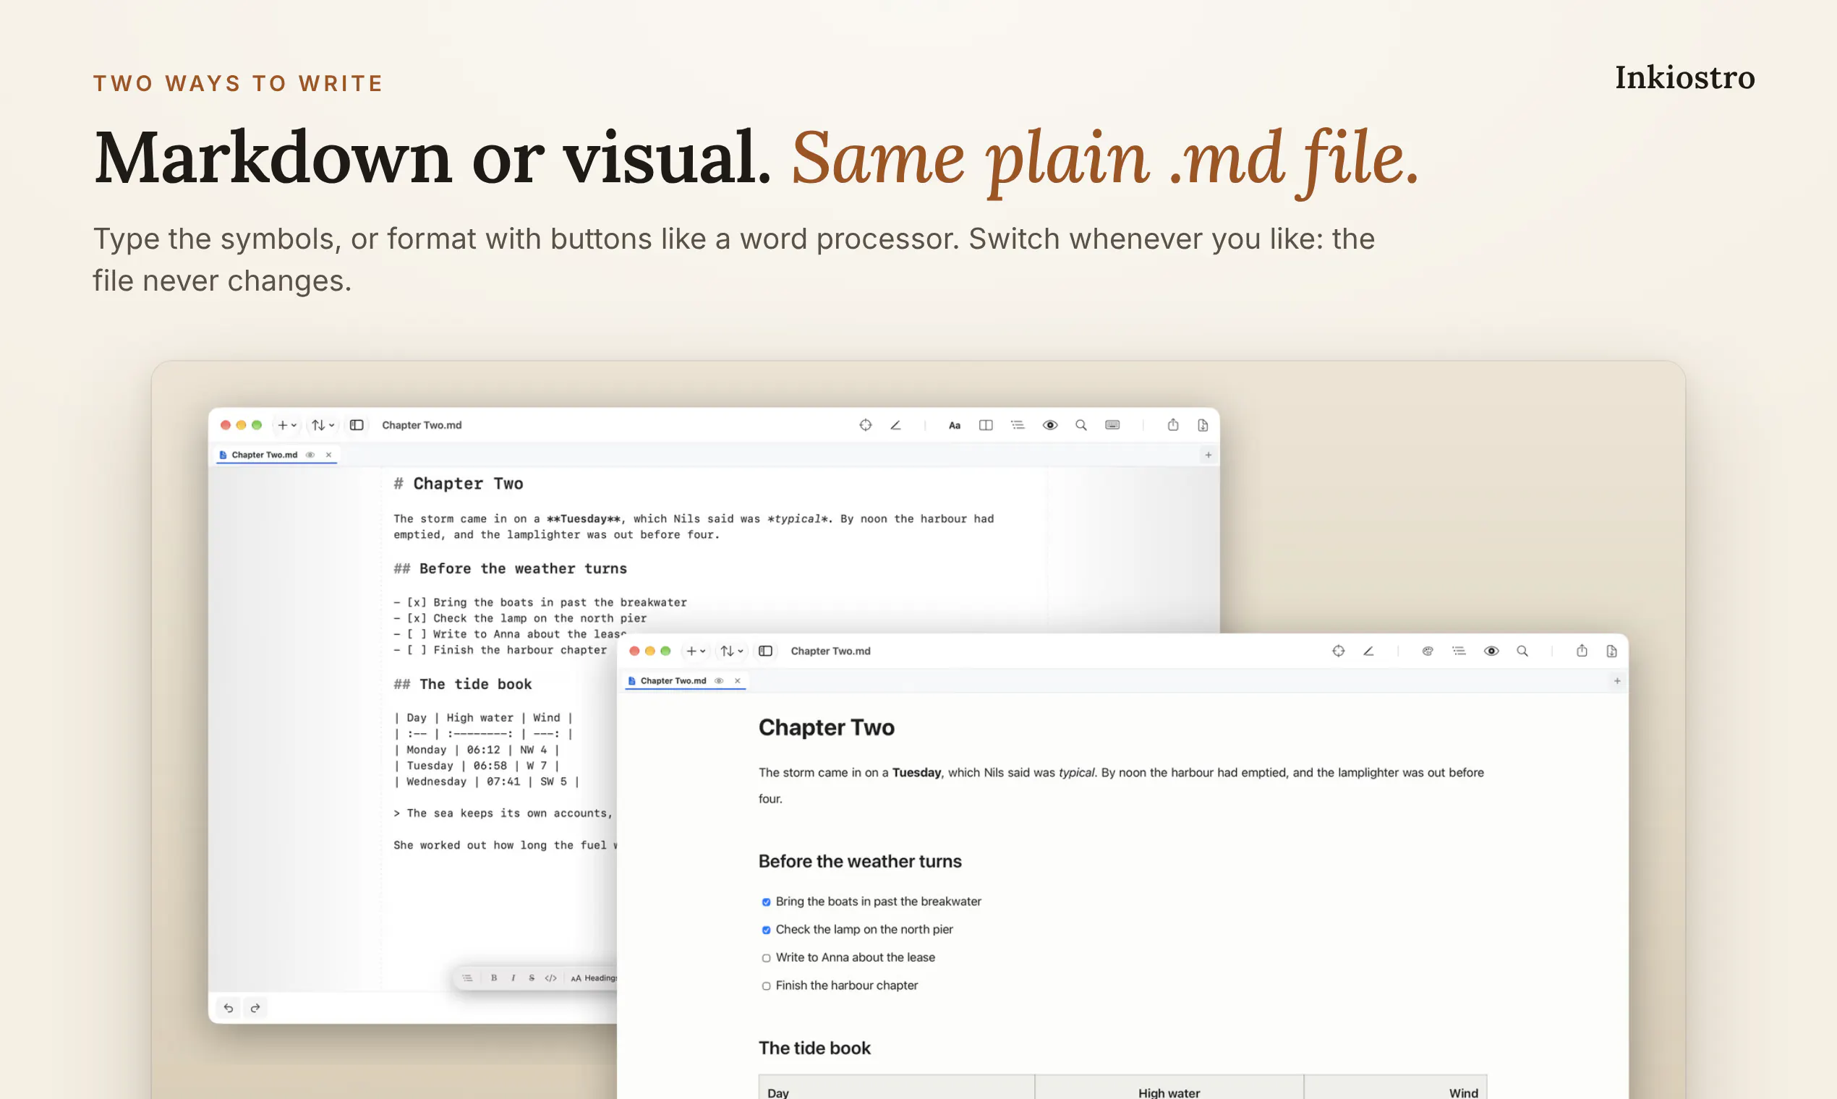Click the export document icon in the markdown window
This screenshot has width=1837, height=1099.
[1203, 425]
